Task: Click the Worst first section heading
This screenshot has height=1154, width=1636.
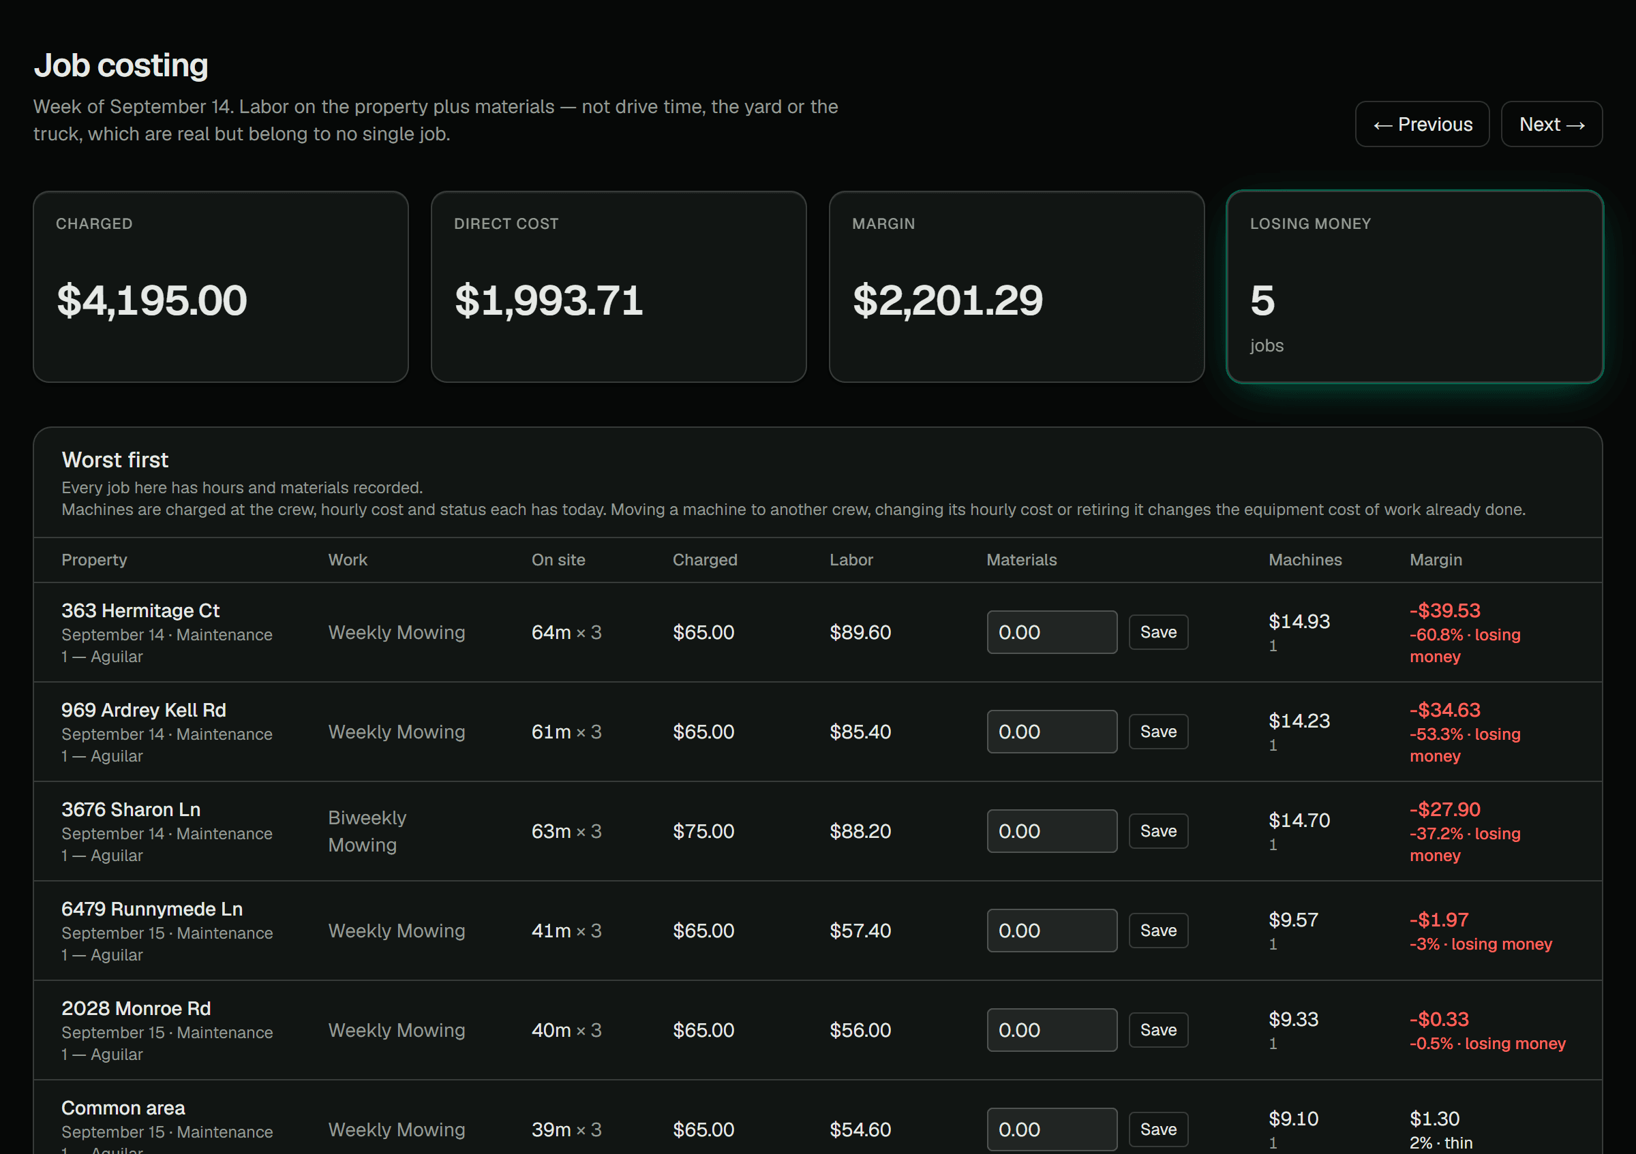Action: pyautogui.click(x=115, y=460)
